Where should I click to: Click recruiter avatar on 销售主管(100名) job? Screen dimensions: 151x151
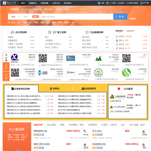pyautogui.click(x=85, y=145)
